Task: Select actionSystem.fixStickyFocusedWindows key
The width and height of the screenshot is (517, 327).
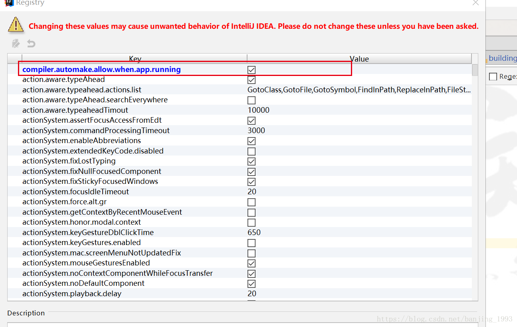Action: pyautogui.click(x=90, y=181)
